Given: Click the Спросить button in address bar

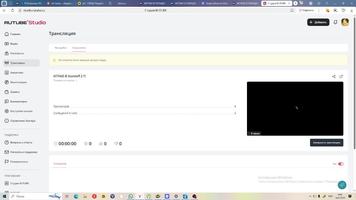Looking at the screenshot, I should pos(306,10).
